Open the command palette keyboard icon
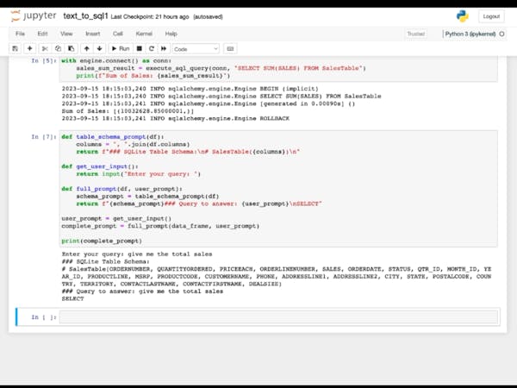Screen dimensions: 517x388 click(x=230, y=49)
